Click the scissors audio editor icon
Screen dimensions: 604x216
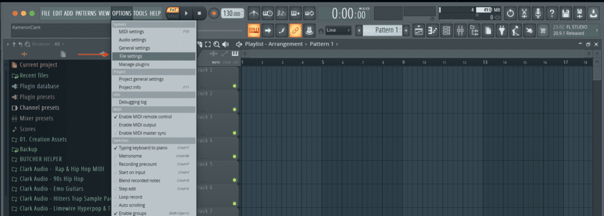[x=524, y=14]
